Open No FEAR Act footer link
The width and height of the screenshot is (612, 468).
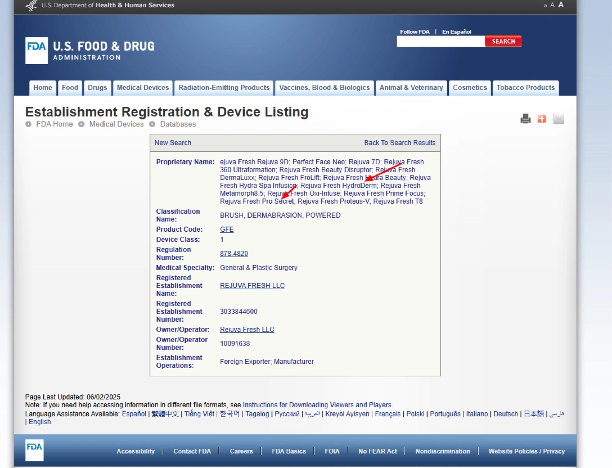pos(377,451)
